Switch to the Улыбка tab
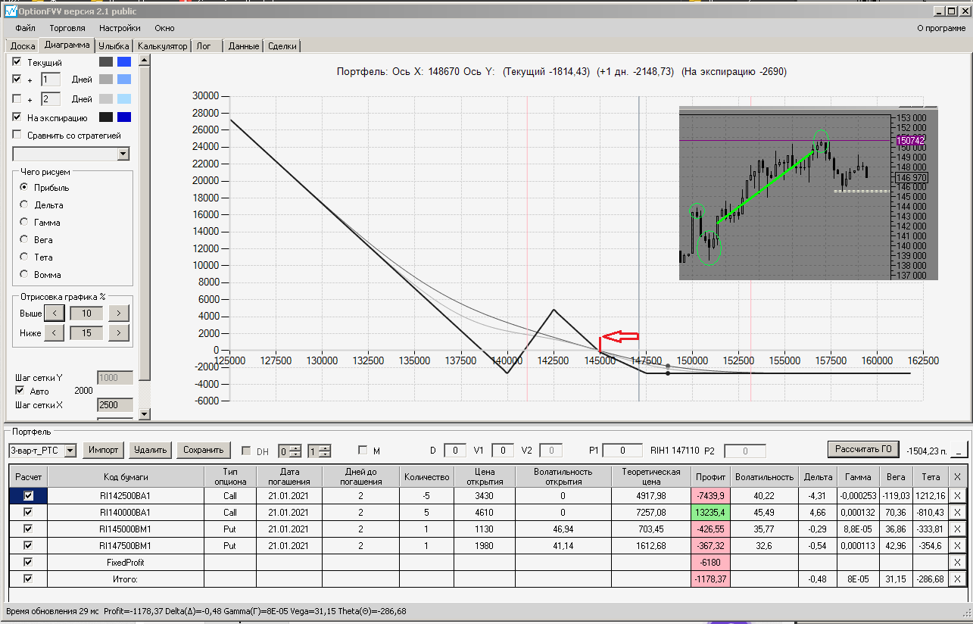 [x=114, y=45]
